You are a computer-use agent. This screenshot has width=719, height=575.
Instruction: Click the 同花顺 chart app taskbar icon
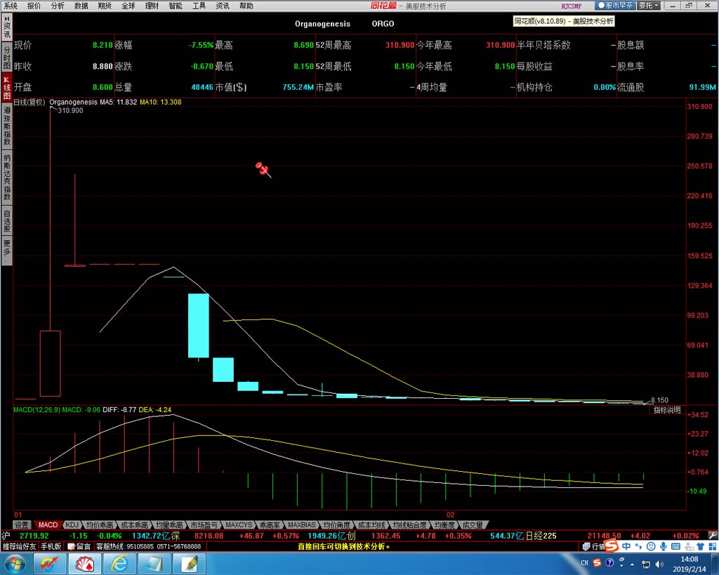(50, 564)
